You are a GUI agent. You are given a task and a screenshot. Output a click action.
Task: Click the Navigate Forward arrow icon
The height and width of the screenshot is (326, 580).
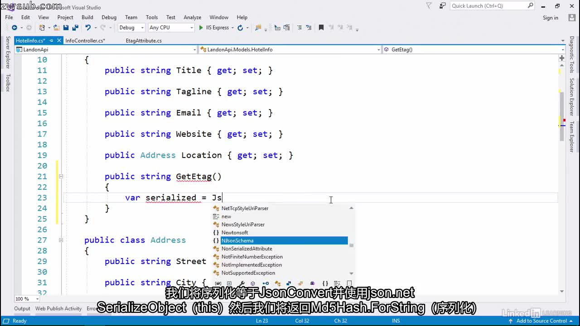[29, 28]
